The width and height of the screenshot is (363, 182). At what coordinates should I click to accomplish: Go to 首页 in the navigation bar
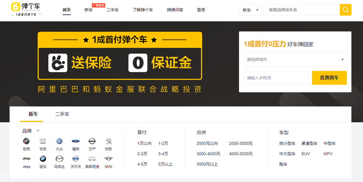[66, 10]
